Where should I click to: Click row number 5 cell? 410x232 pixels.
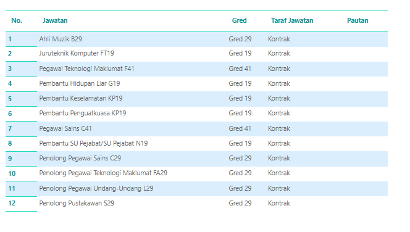coord(21,99)
